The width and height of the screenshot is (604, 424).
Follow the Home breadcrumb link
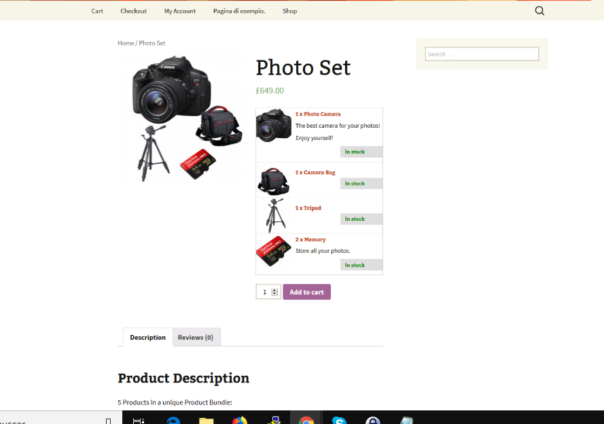[x=126, y=43]
